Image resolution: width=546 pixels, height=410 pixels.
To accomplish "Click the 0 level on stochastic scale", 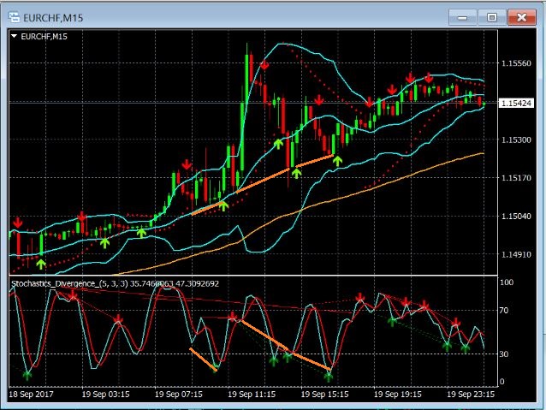I will coord(501,382).
